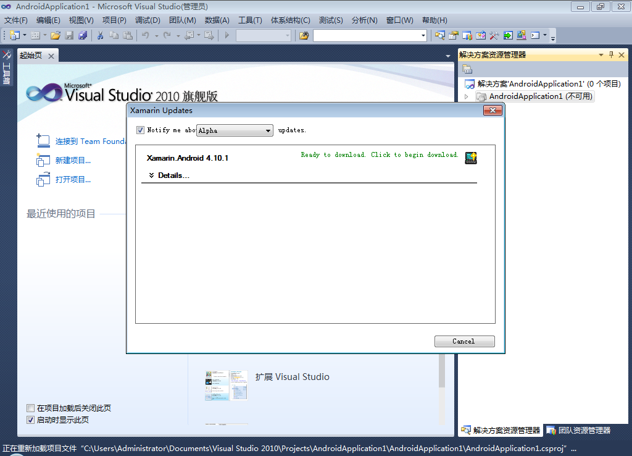The image size is (632, 456).
Task: Toggle show this page on startup checkbox
Action: (30, 420)
